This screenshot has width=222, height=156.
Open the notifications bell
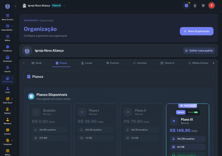click(195, 6)
